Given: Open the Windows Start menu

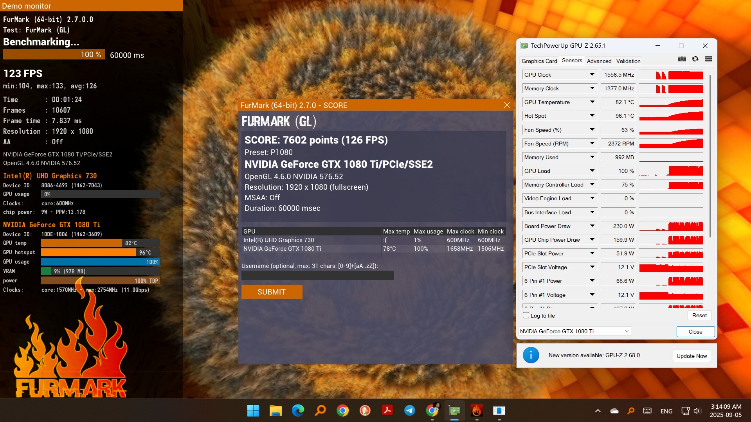Looking at the screenshot, I should 253,411.
